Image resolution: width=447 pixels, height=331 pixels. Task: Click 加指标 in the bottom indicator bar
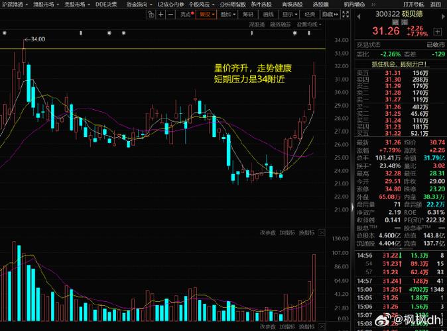tap(287, 326)
